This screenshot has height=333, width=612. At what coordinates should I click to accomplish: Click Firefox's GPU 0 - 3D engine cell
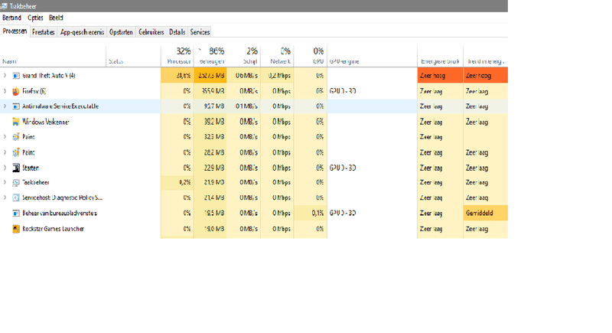click(x=372, y=91)
